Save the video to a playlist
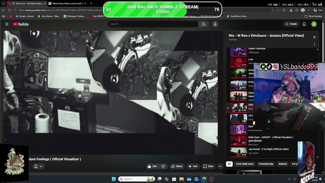 point(208,166)
